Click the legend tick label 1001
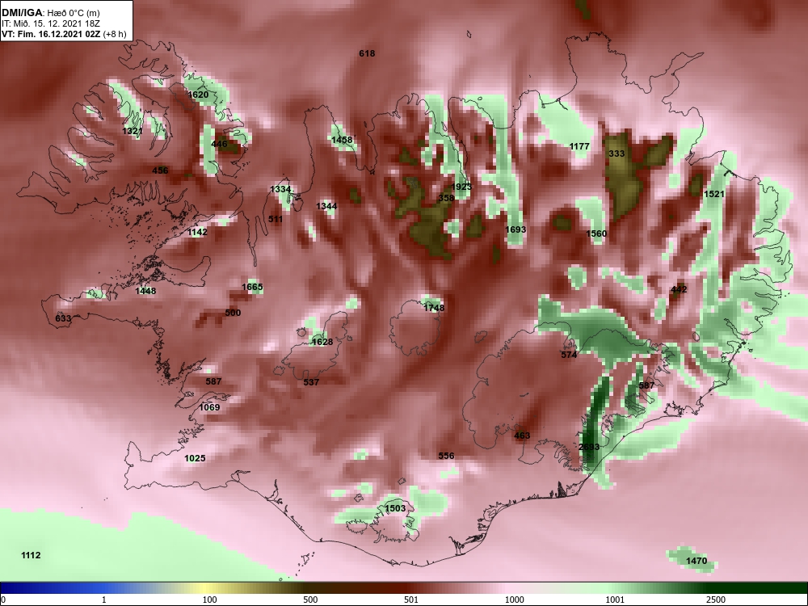This screenshot has height=606, width=808. 615,600
